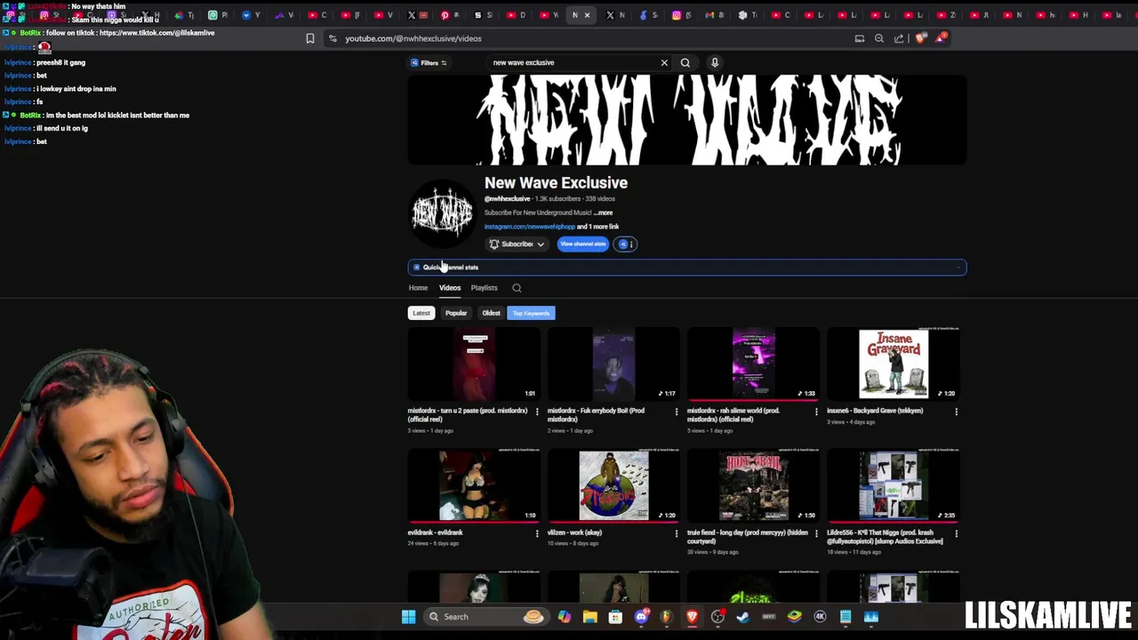1138x640 pixels.
Task: Click the YouTube search input field
Action: (x=573, y=62)
